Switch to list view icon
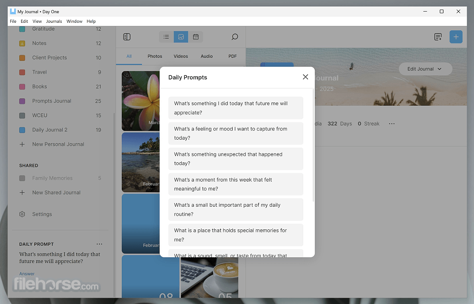Screen dimensions: 474x304 (x=166, y=37)
